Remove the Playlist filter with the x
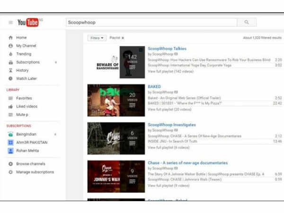Viewport: 284px width, 213px height. click(x=123, y=38)
